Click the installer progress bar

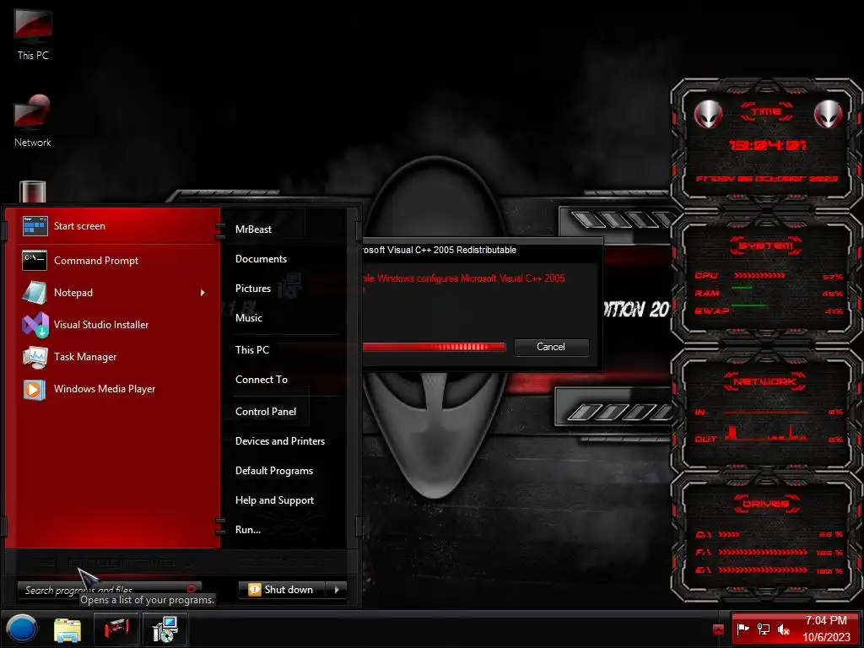[435, 347]
